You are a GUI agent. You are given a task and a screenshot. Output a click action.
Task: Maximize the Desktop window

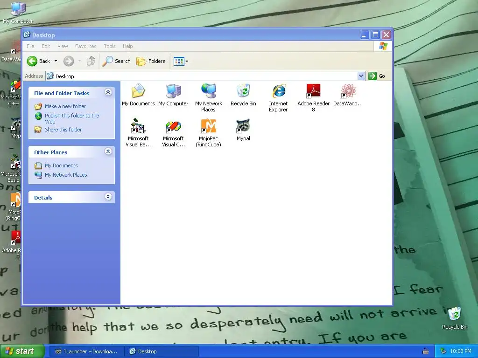coord(375,34)
